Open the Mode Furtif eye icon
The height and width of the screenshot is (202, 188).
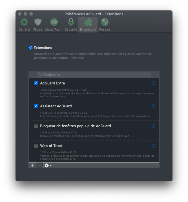(x=54, y=22)
